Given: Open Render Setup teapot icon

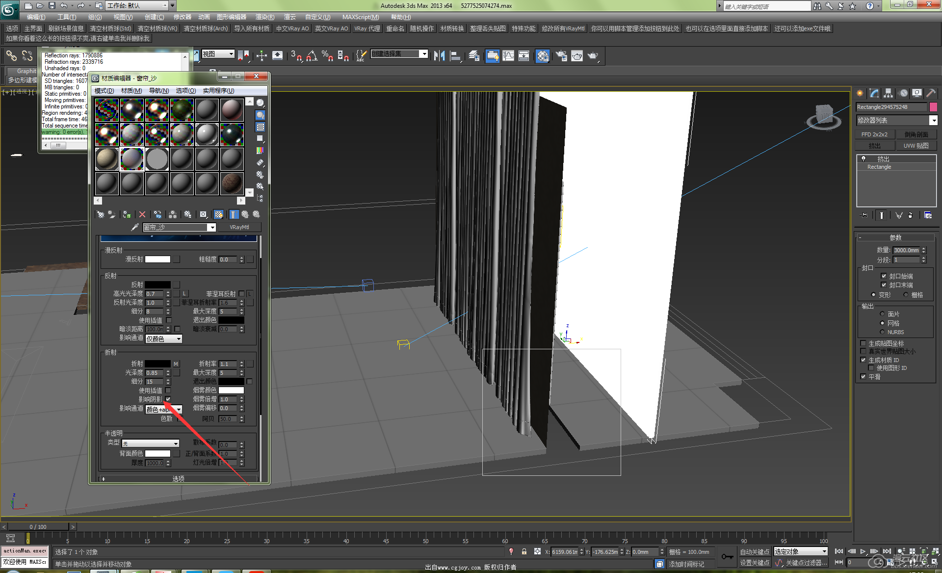Looking at the screenshot, I should 561,56.
